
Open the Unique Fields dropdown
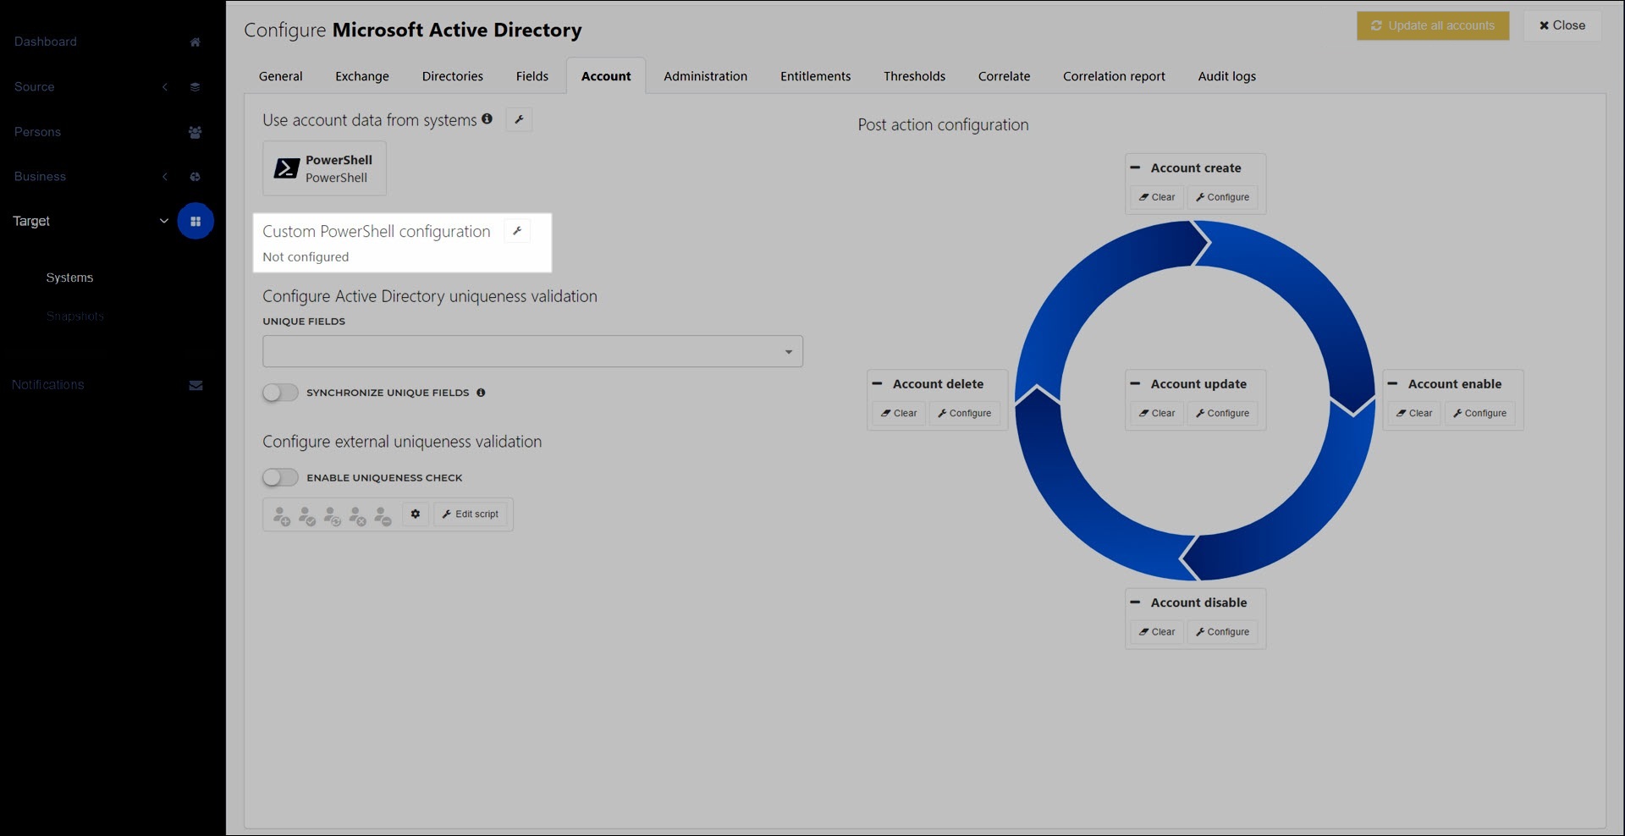pos(532,351)
